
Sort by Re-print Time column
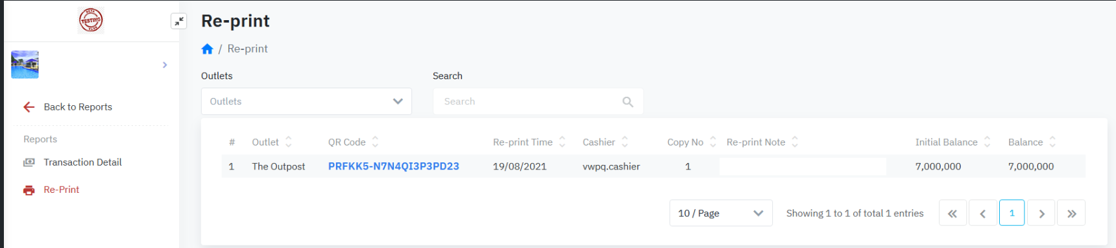click(x=562, y=142)
